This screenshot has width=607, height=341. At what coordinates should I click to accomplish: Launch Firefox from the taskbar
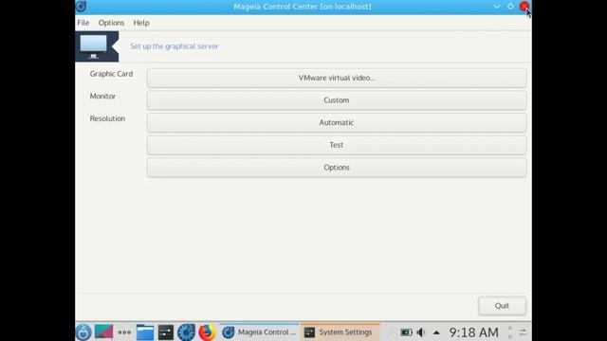(207, 332)
